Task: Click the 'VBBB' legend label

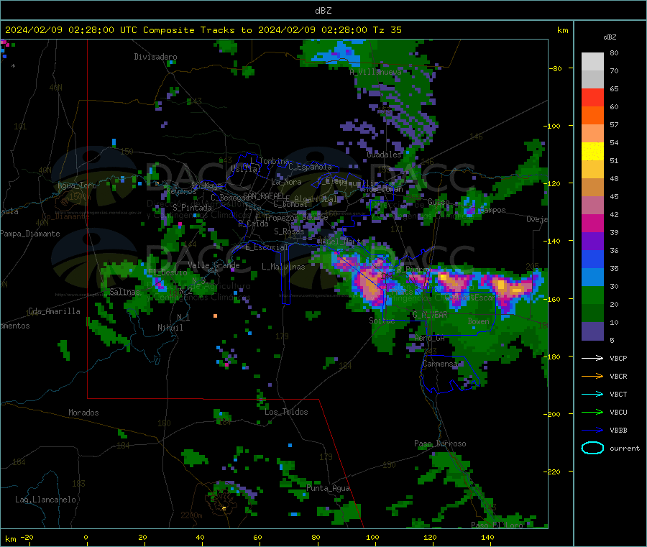Action: pos(618,431)
